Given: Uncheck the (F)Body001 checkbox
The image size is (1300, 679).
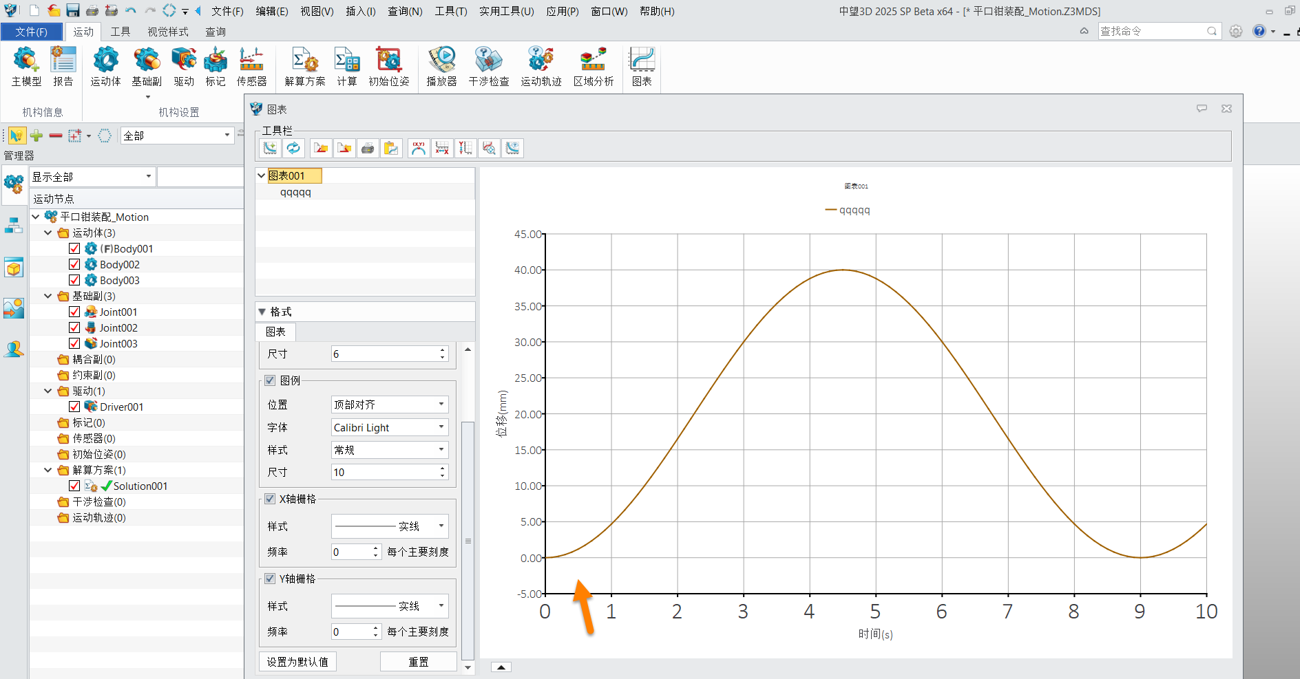Looking at the screenshot, I should 74,248.
